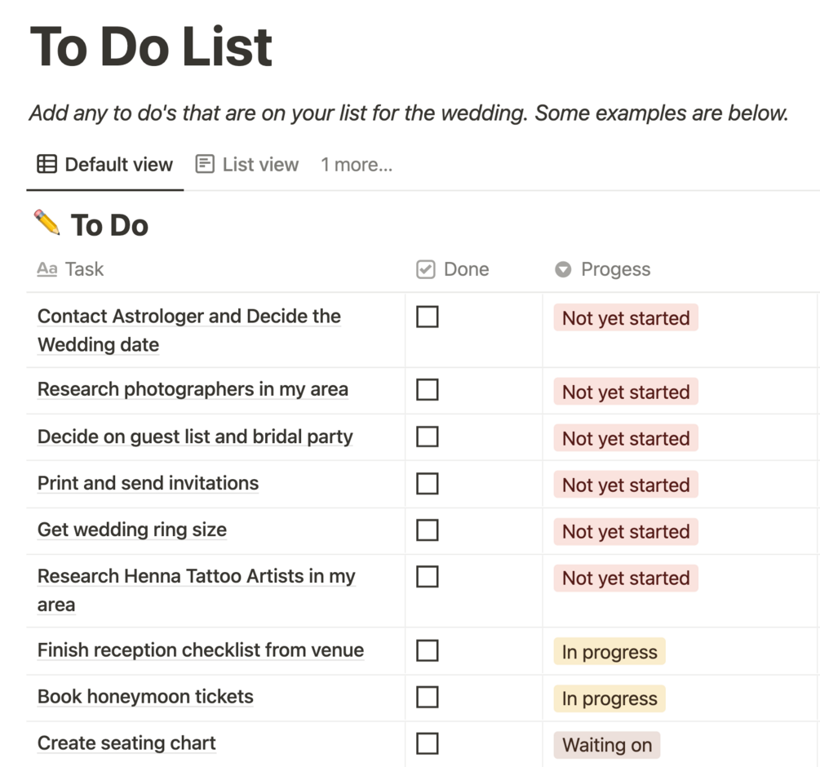820x767 pixels.
Task: Open the Waiting on status selector
Action: 607,745
